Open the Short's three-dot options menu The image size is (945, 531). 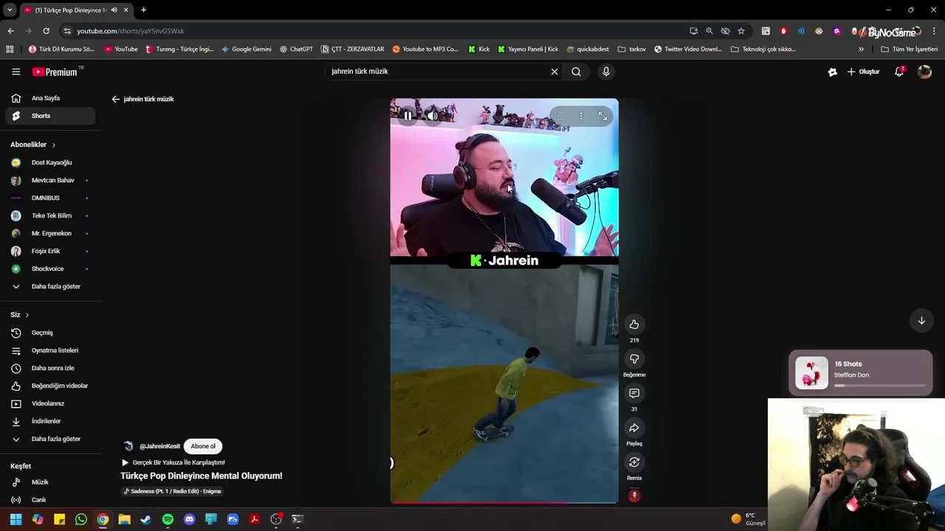tap(581, 117)
